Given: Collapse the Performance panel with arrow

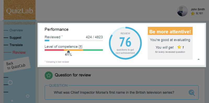Looking at the screenshot, I should point(199,59).
